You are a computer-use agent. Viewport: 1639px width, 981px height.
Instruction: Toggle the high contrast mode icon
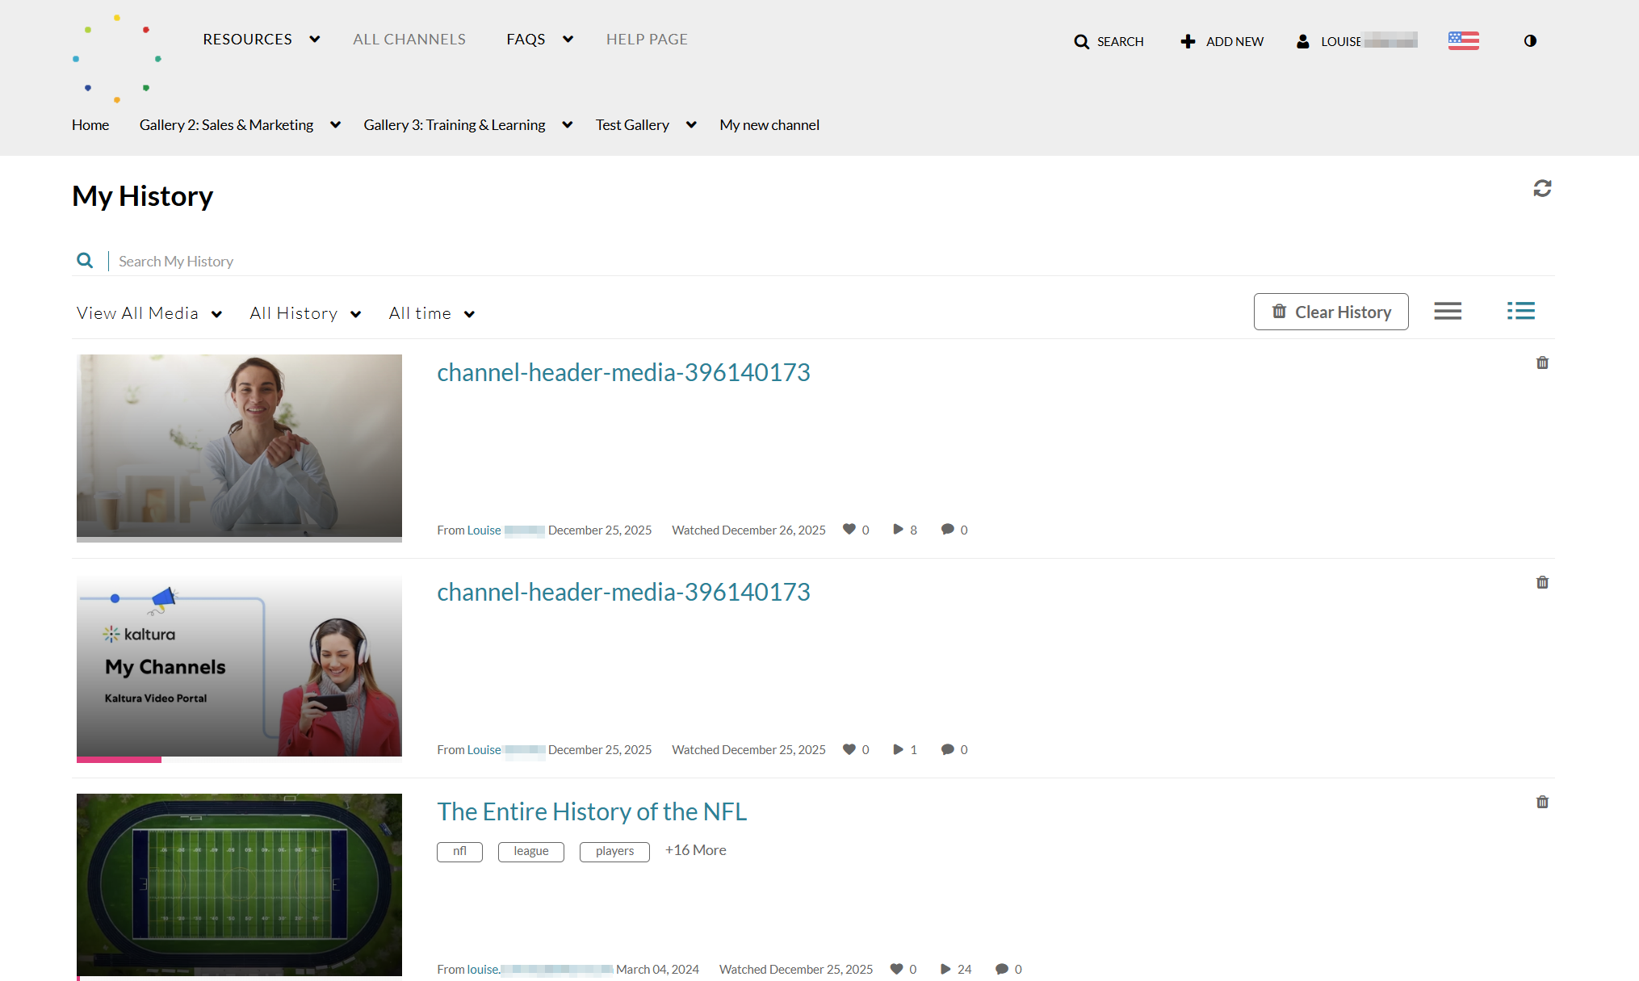click(x=1530, y=40)
